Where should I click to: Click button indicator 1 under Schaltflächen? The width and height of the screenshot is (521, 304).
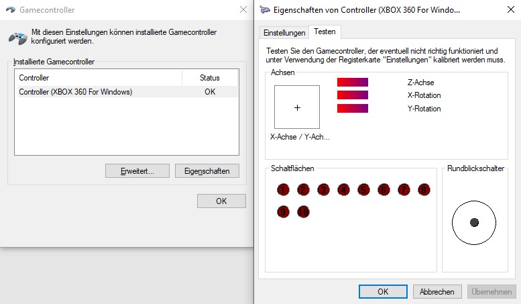click(283, 190)
